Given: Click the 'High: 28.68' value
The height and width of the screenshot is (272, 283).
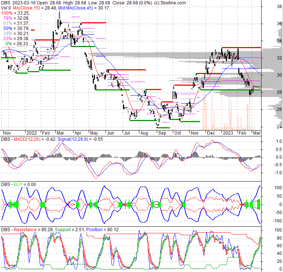Looking at the screenshot, I should [x=74, y=3].
